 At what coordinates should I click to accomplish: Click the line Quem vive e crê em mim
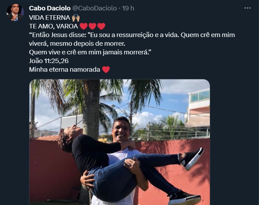90,52
